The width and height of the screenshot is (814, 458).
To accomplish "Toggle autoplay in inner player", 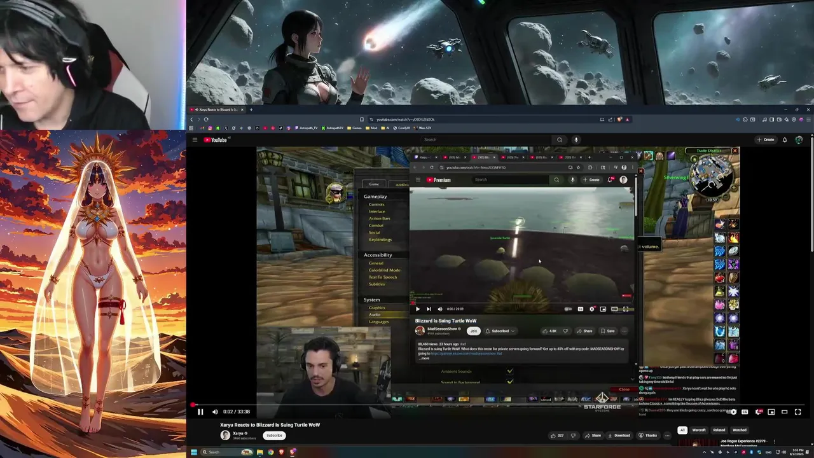I will [568, 309].
